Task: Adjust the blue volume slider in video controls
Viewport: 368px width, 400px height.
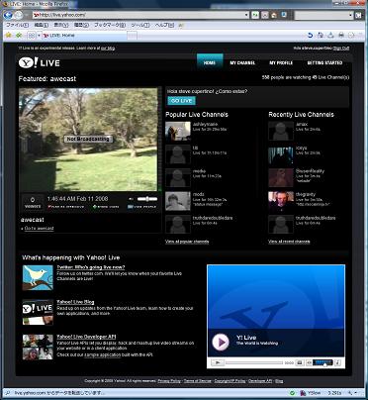Action: coord(322,363)
